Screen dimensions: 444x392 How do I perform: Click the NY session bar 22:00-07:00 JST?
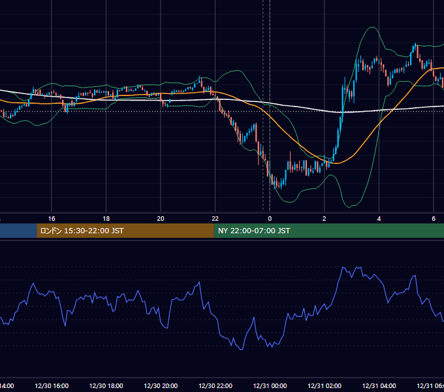point(328,231)
